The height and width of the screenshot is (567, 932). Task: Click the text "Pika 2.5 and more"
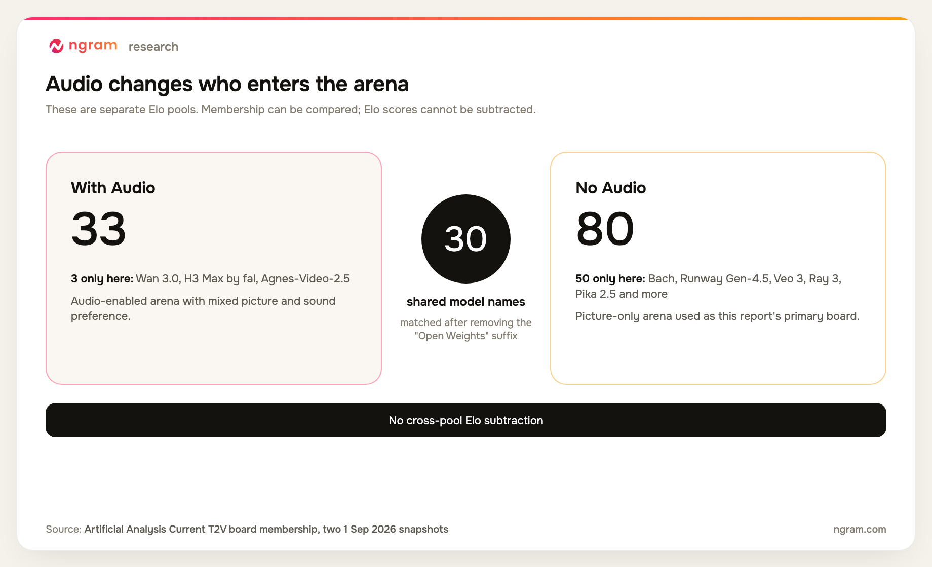click(x=622, y=294)
